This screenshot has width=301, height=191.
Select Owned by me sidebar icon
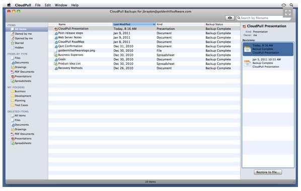point(13,34)
